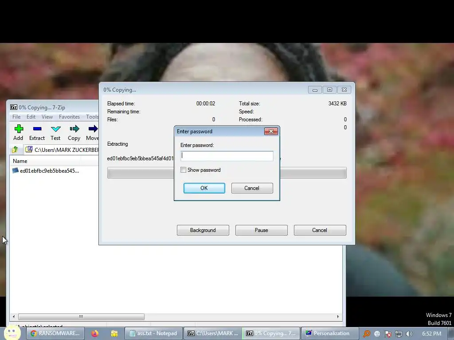The width and height of the screenshot is (454, 340).
Task: Click the Copy toolbar icon
Action: pos(74,132)
